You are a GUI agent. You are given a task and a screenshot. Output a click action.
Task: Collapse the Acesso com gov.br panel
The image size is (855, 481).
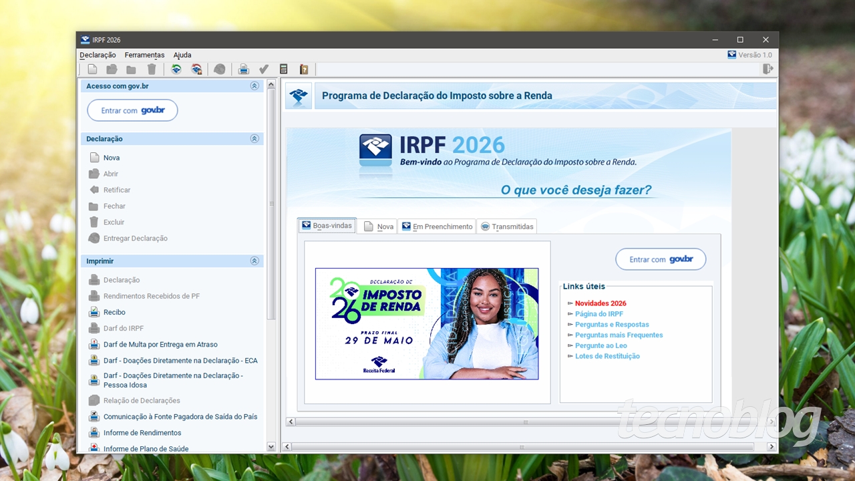point(254,86)
